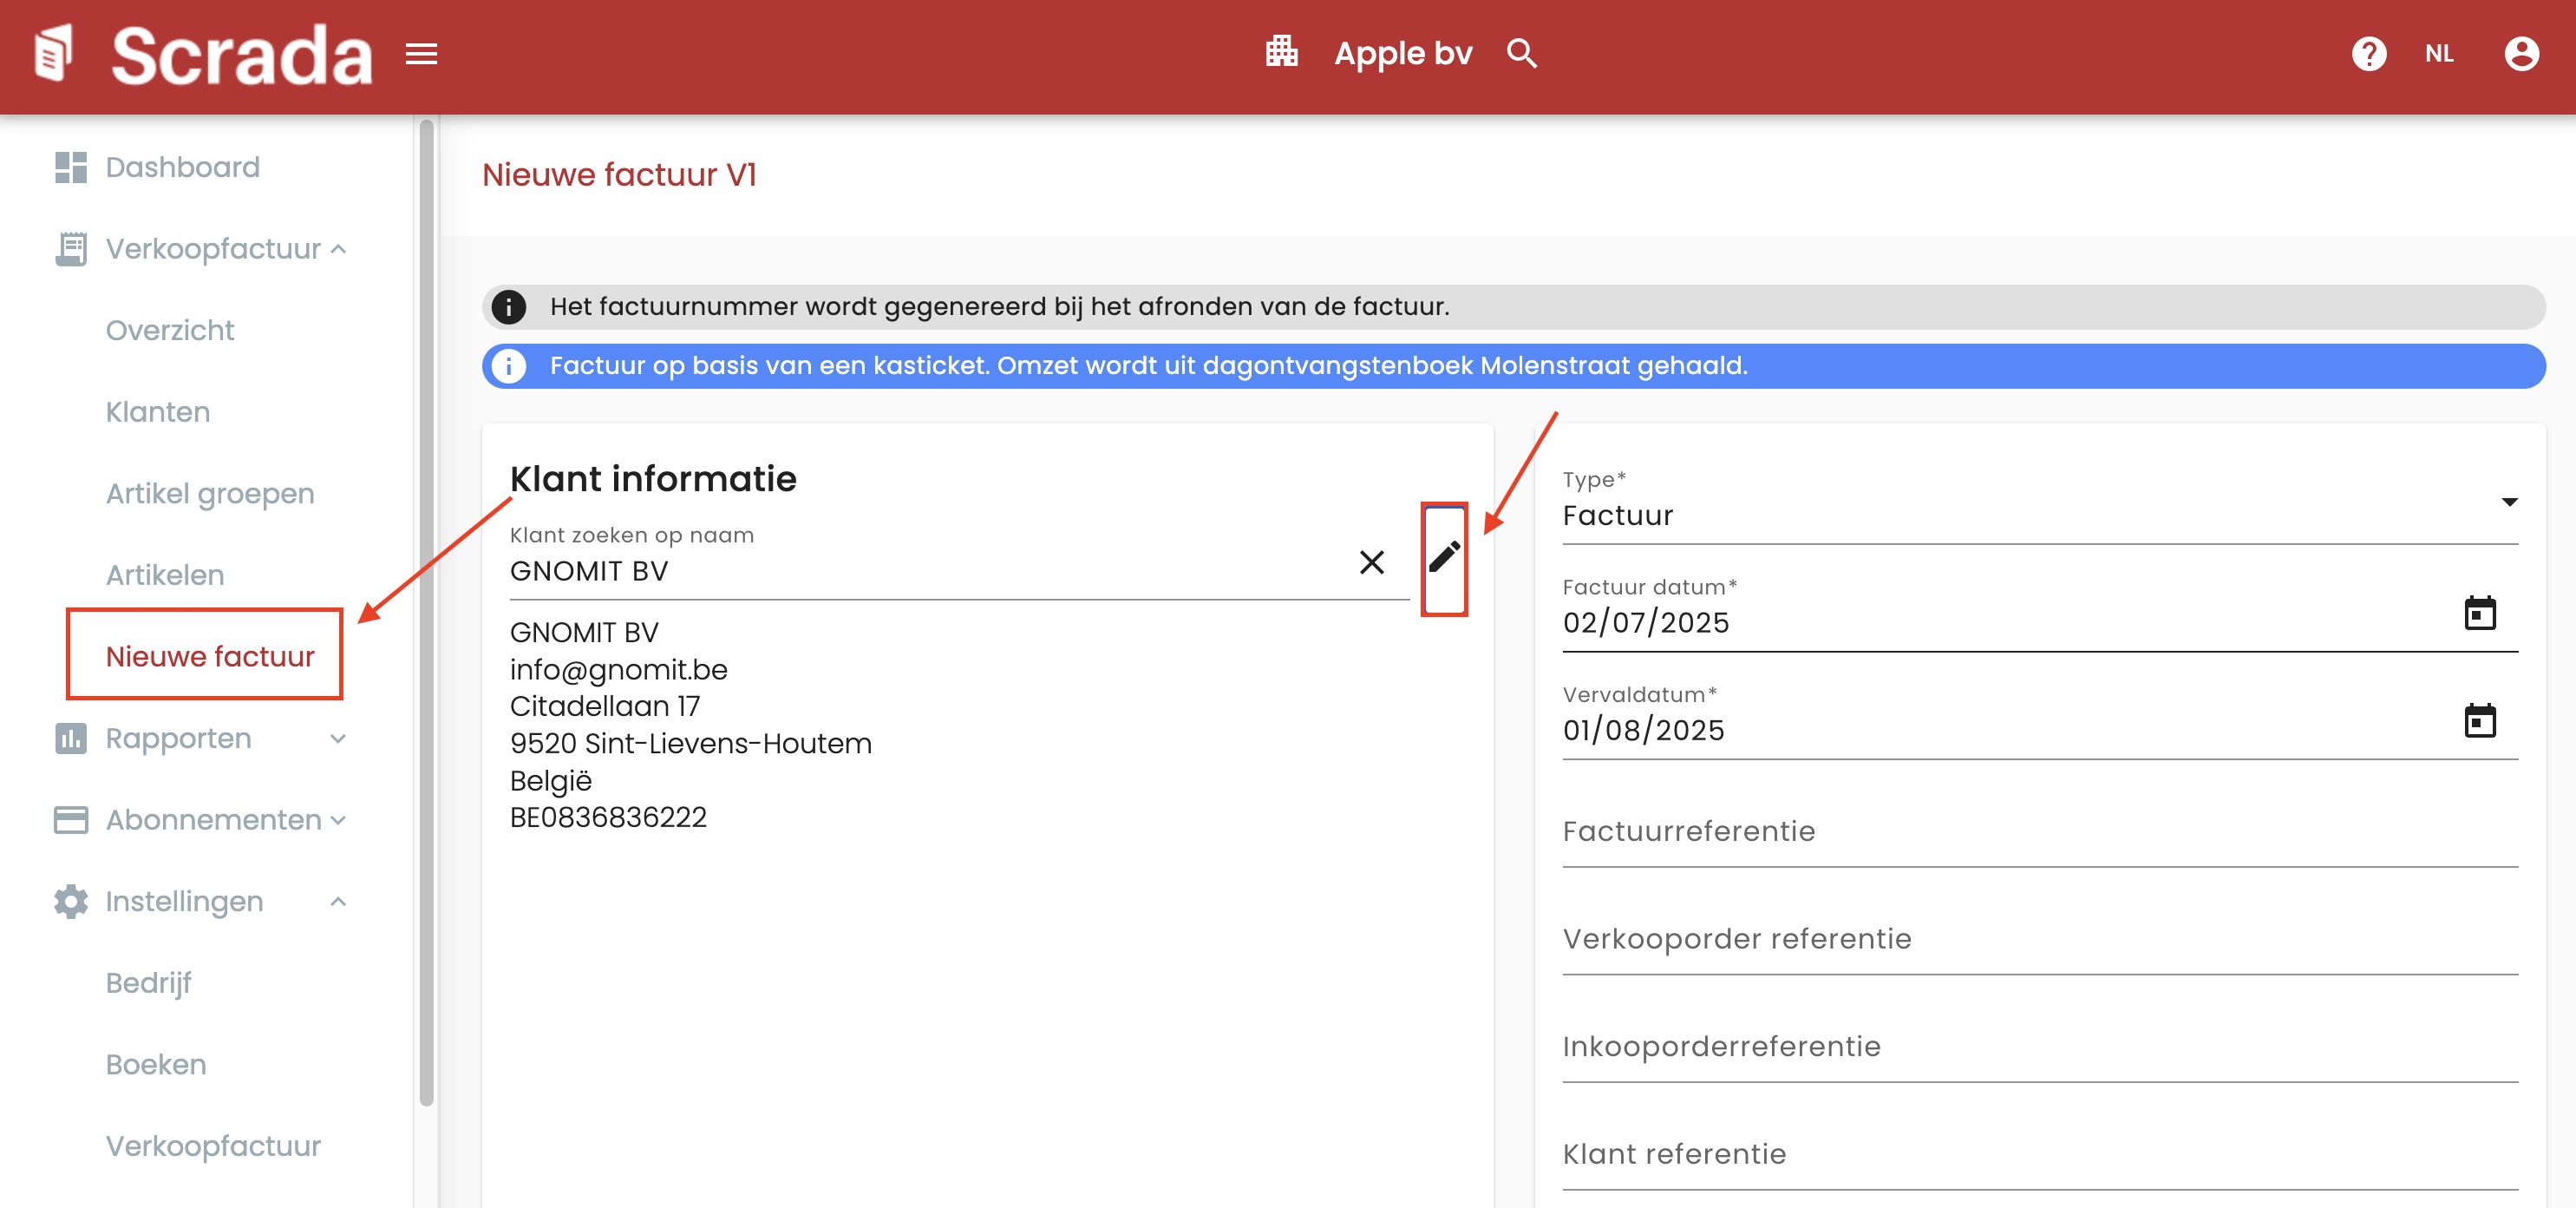This screenshot has height=1208, width=2576.
Task: Go to Dashboard in sidebar
Action: (x=182, y=167)
